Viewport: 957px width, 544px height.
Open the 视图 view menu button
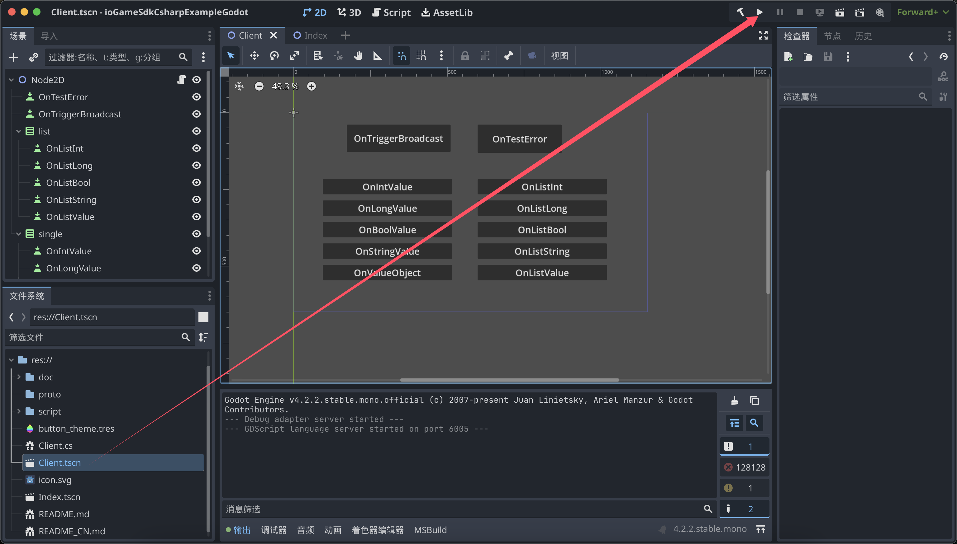point(559,56)
